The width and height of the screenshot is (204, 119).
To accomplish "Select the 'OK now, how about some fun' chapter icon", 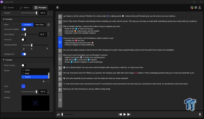I will (60, 74).
